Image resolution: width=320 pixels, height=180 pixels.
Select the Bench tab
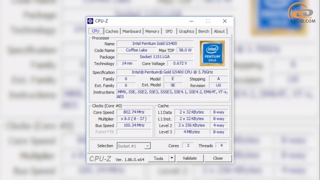(203, 31)
